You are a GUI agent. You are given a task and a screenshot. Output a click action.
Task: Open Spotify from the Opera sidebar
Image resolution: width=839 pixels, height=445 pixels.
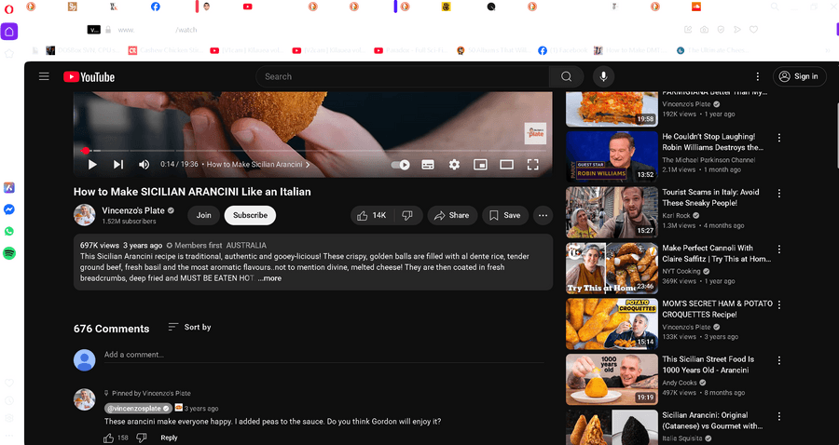tap(9, 253)
